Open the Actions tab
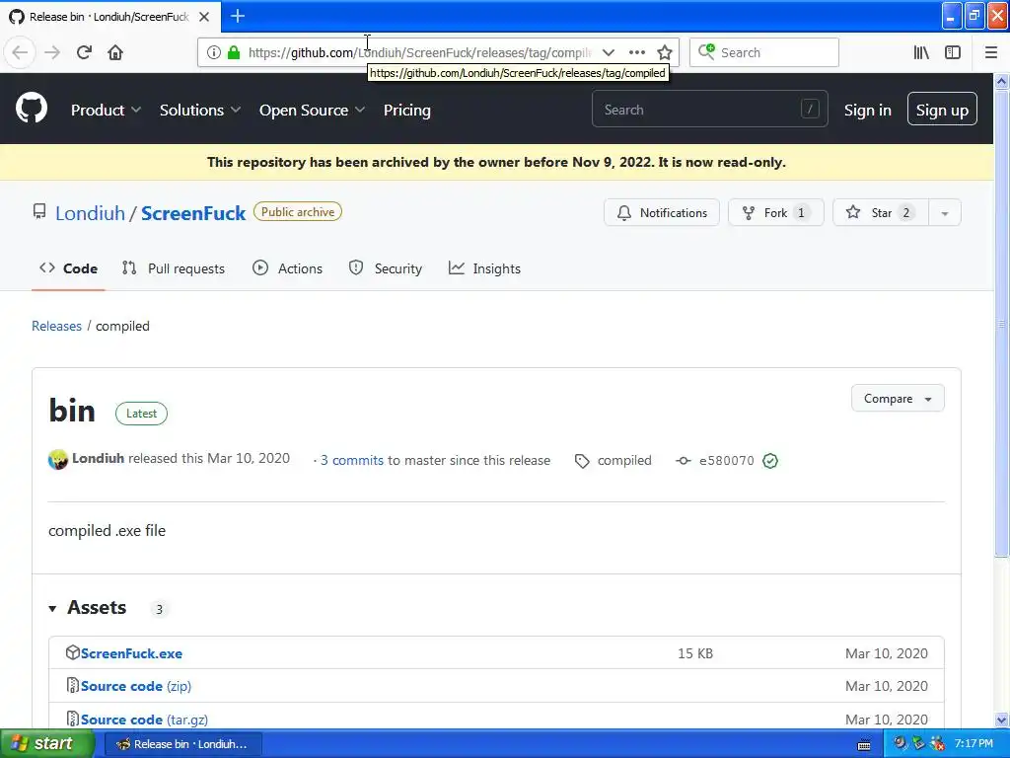1010x758 pixels. coord(287,268)
